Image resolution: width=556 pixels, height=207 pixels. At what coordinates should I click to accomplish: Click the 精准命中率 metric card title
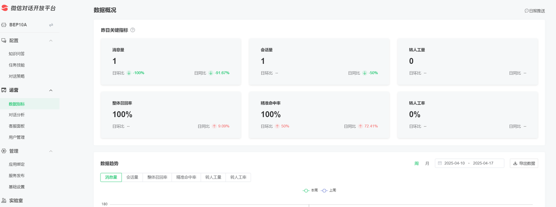(x=271, y=103)
